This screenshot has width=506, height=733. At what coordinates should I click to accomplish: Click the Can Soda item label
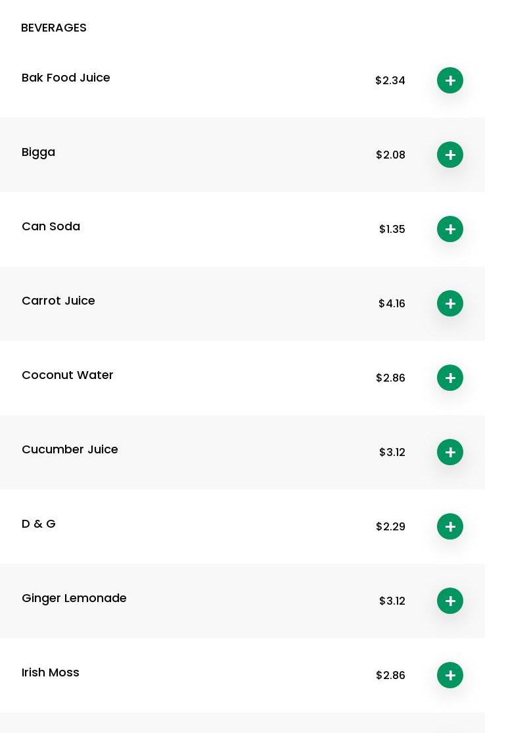click(x=51, y=226)
